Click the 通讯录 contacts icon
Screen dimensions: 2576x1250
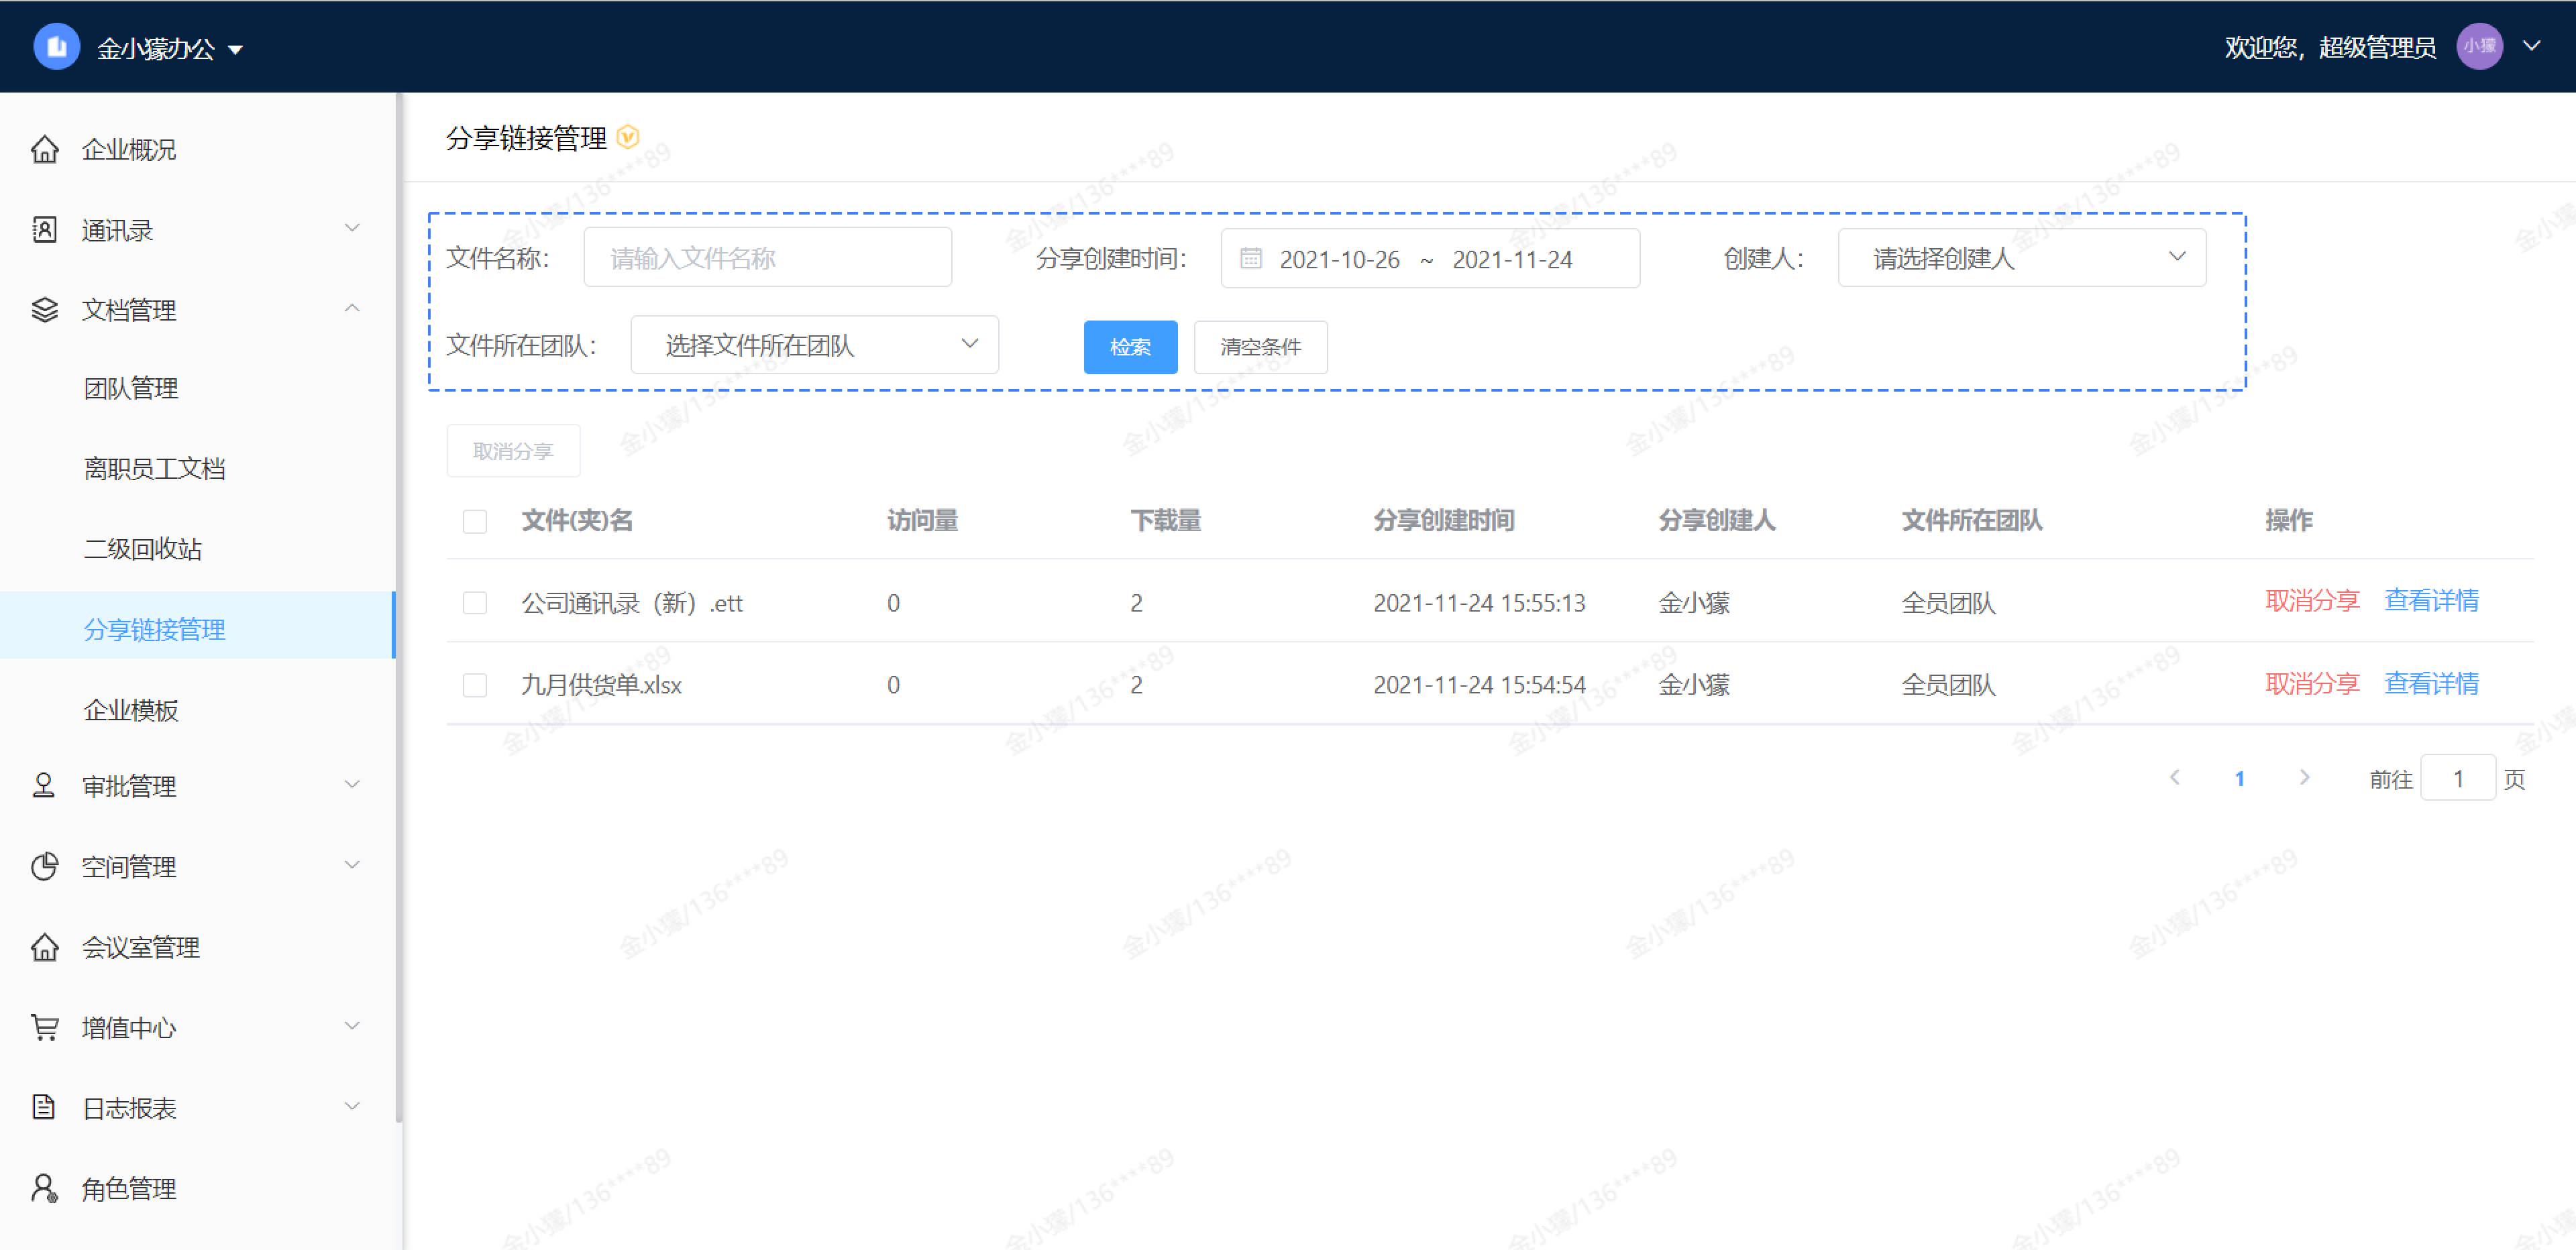coord(45,229)
